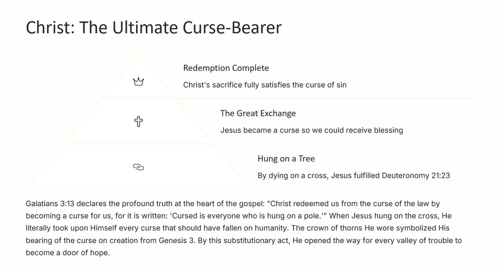Click the 'Hung on a Tree' heading
The width and height of the screenshot is (502, 271).
tap(286, 159)
